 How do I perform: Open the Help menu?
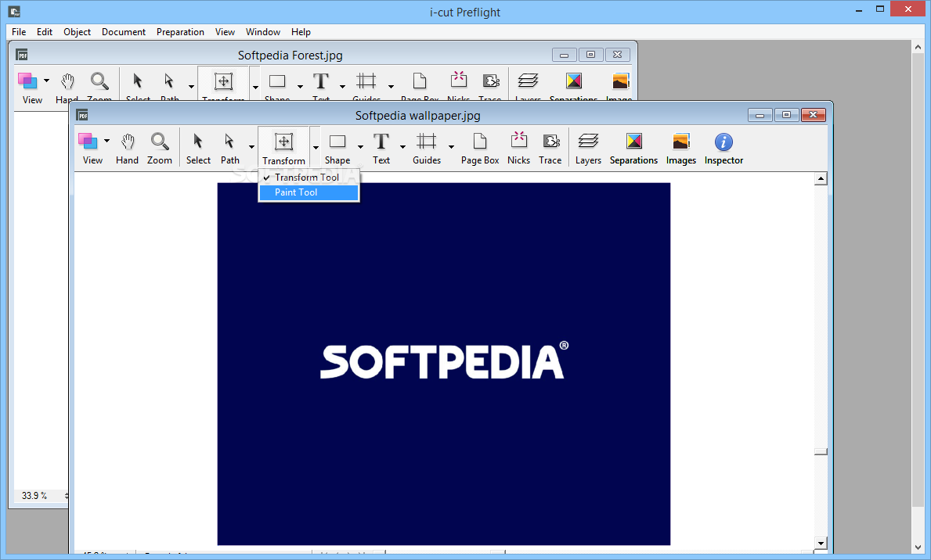click(x=301, y=32)
